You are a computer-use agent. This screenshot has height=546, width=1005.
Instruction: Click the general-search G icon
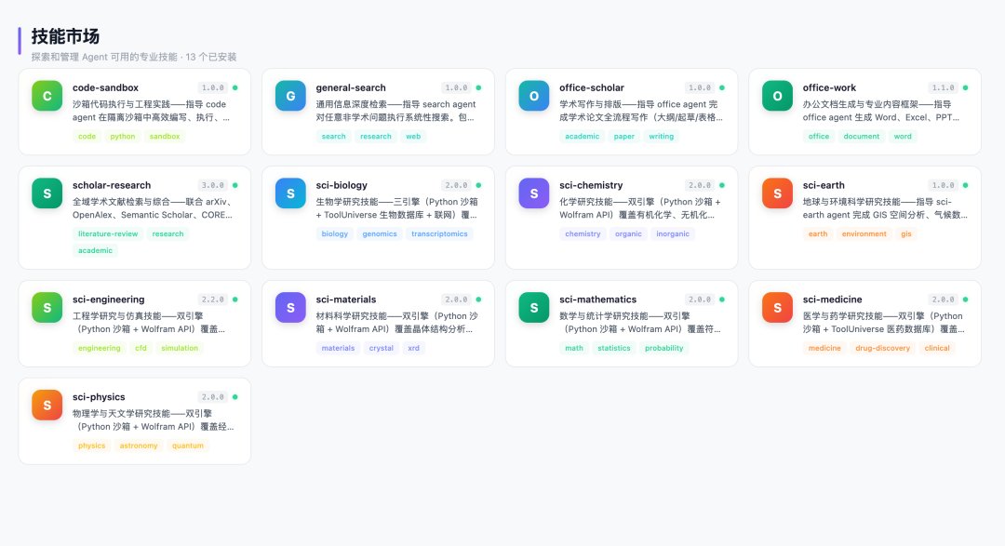290,96
